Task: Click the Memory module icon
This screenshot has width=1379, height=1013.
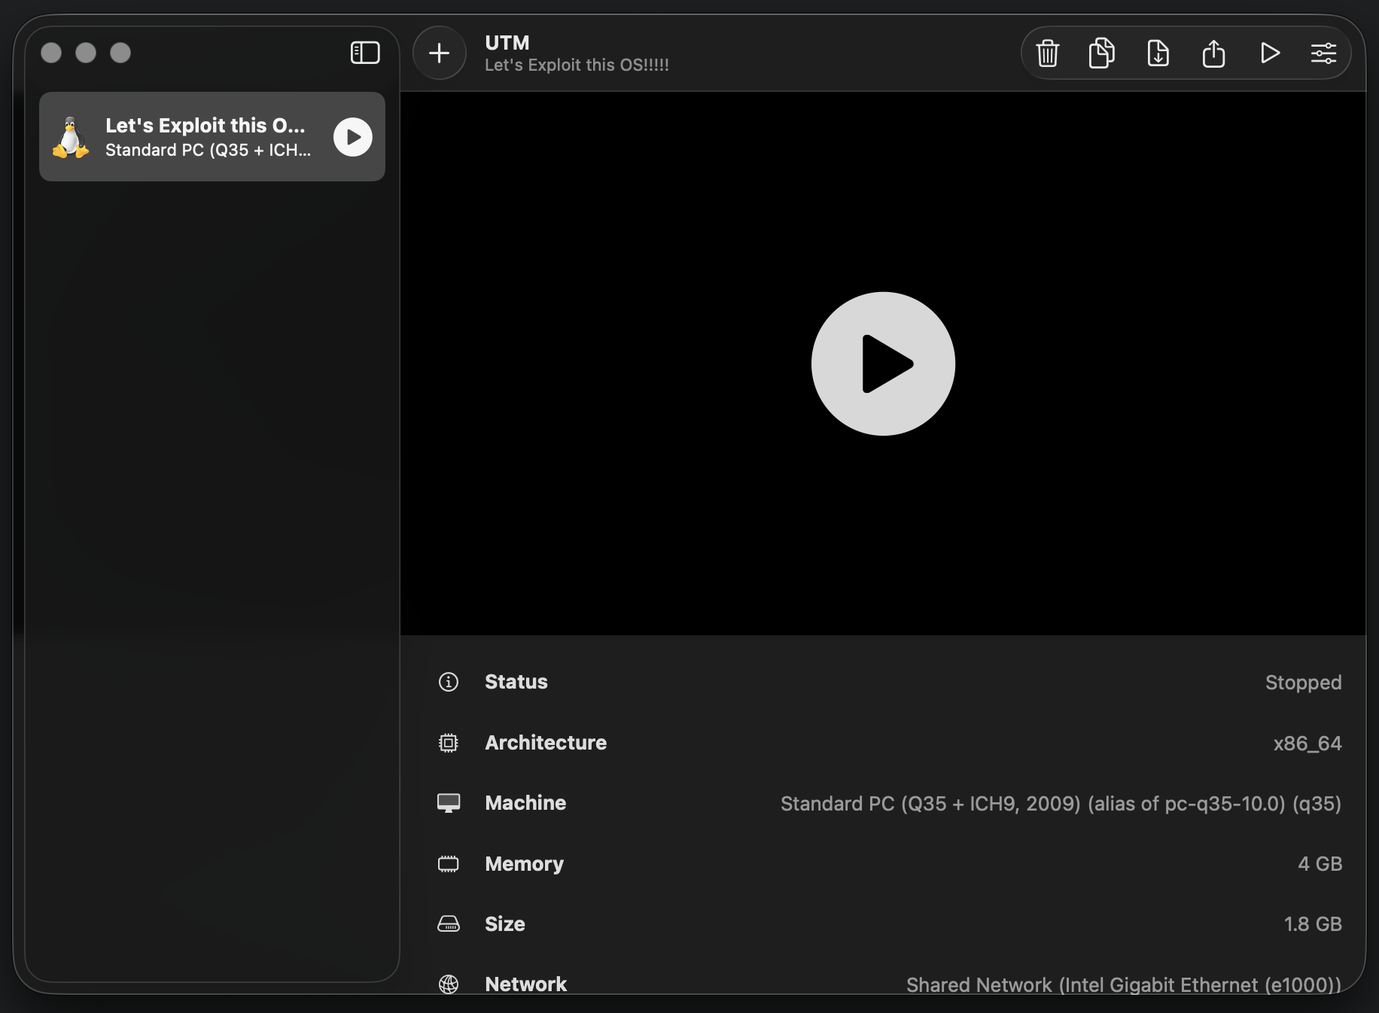Action: point(449,863)
